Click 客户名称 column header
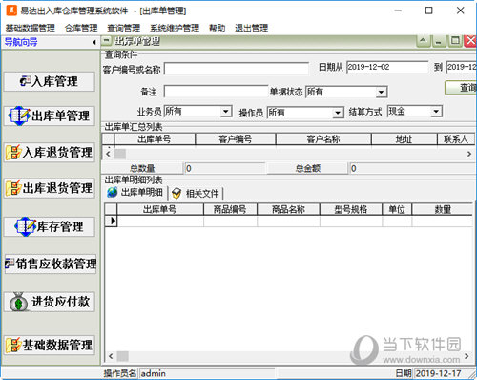This screenshot has width=477, height=380. (x=323, y=139)
